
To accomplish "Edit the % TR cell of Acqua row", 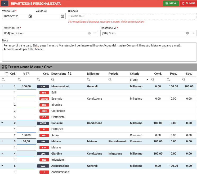I will point(26,135).
